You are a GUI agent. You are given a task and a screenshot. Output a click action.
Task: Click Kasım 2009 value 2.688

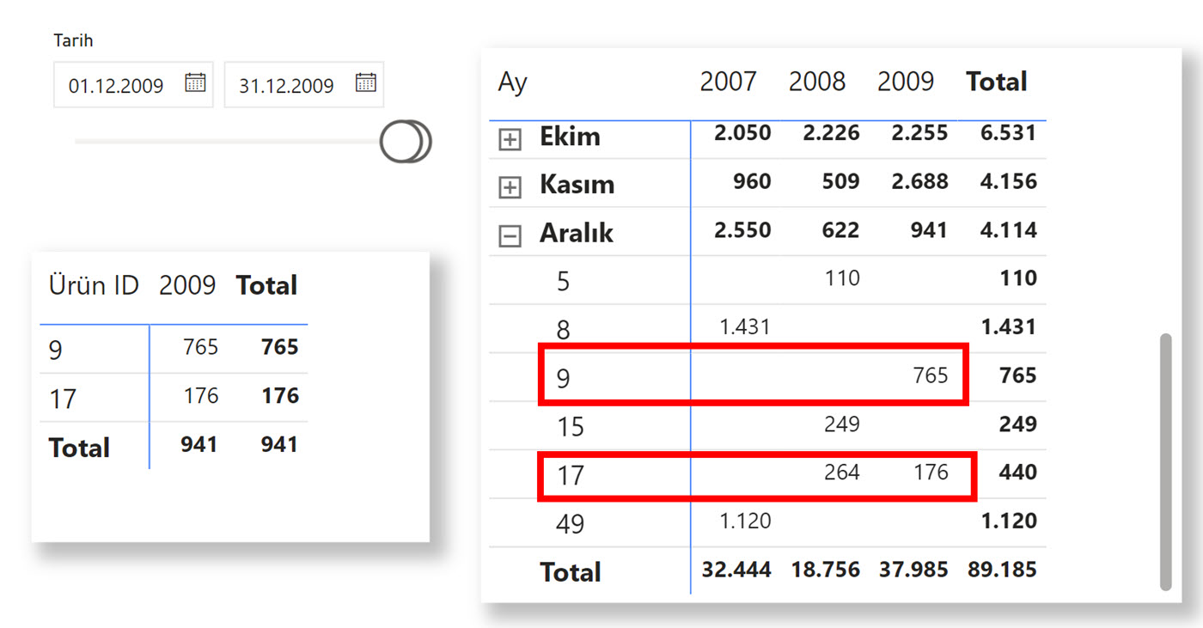[x=919, y=181]
